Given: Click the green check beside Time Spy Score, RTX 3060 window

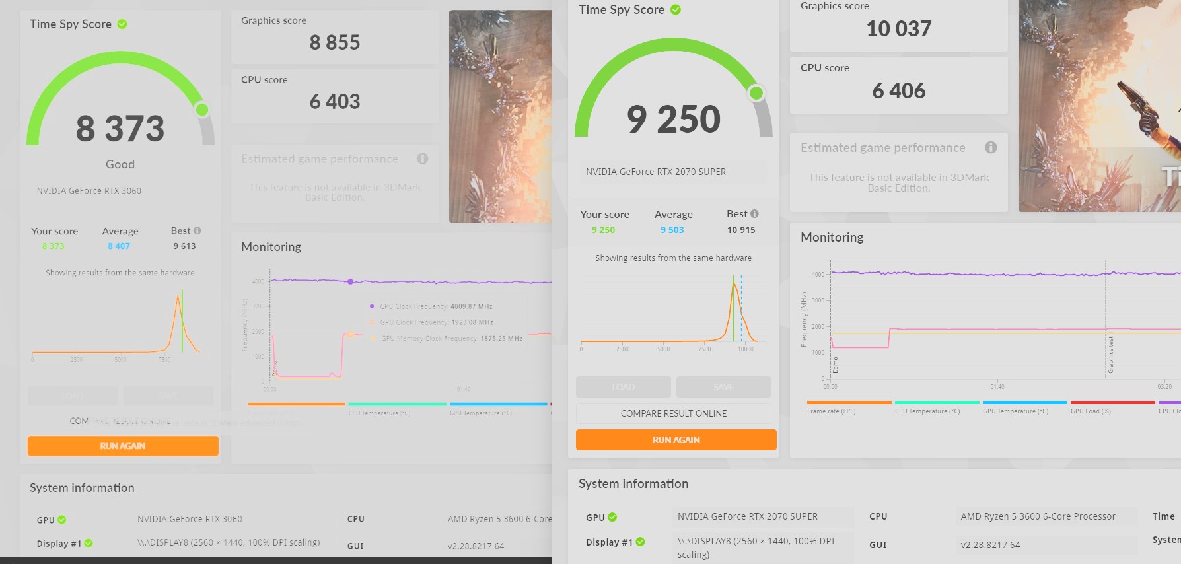Looking at the screenshot, I should pos(122,24).
